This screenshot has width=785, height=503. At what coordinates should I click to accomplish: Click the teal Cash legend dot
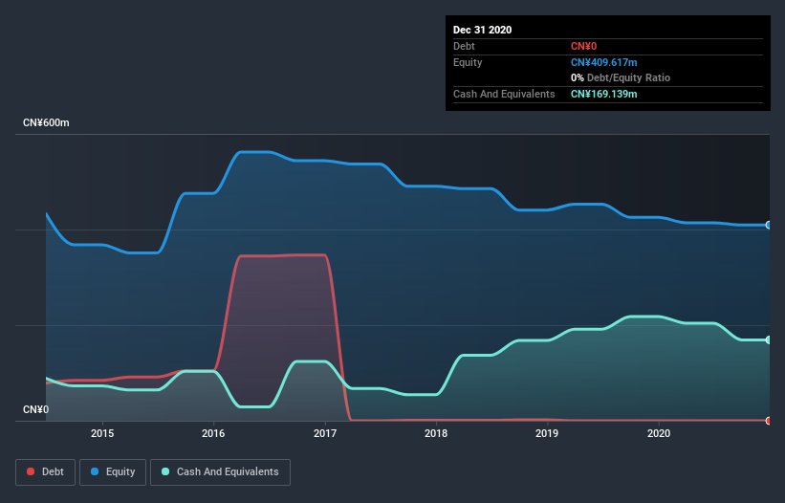[x=165, y=471]
